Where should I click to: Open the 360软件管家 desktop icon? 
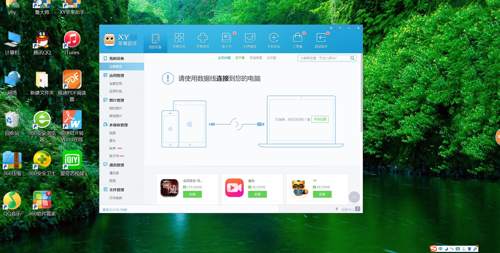click(42, 204)
